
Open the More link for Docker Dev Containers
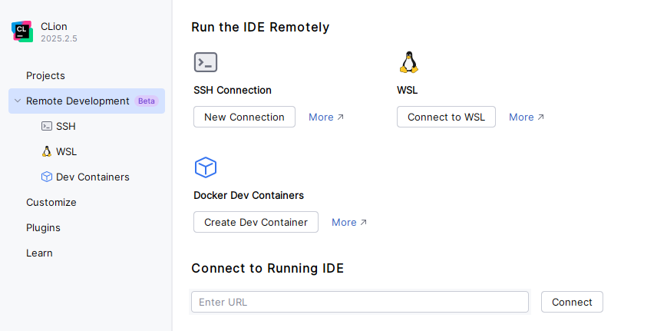point(348,222)
